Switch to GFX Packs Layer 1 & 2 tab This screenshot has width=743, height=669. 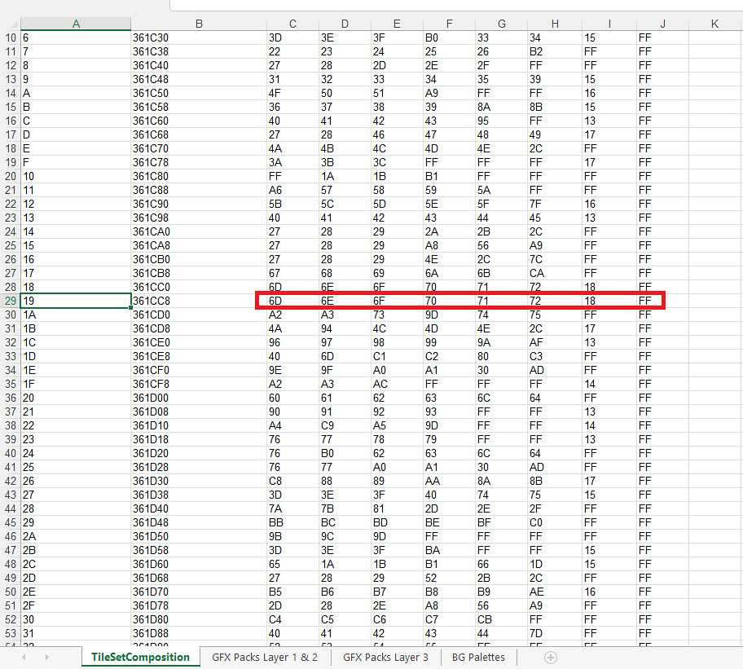[265, 658]
